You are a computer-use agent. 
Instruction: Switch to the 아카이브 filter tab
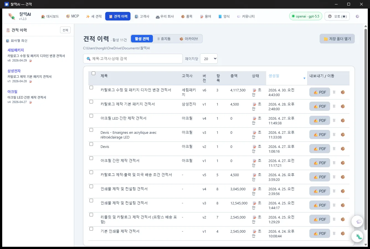pos(189,39)
